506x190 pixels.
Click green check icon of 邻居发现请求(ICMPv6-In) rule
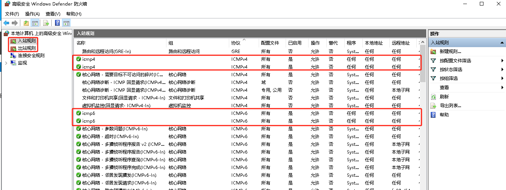(78, 183)
